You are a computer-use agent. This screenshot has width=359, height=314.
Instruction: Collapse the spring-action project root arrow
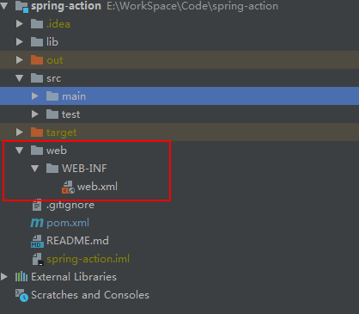4,6
